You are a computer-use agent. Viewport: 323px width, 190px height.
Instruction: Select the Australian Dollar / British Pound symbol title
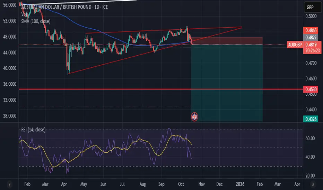[64, 7]
